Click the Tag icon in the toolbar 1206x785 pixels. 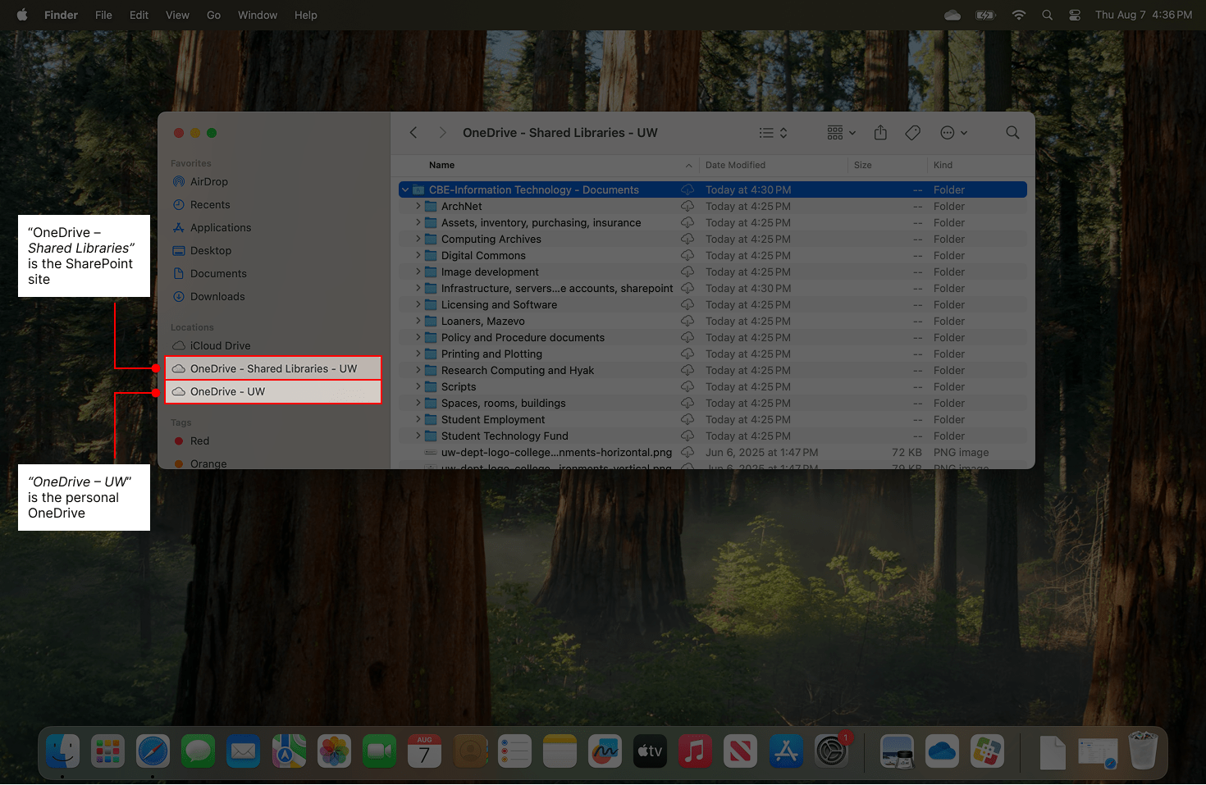coord(912,132)
